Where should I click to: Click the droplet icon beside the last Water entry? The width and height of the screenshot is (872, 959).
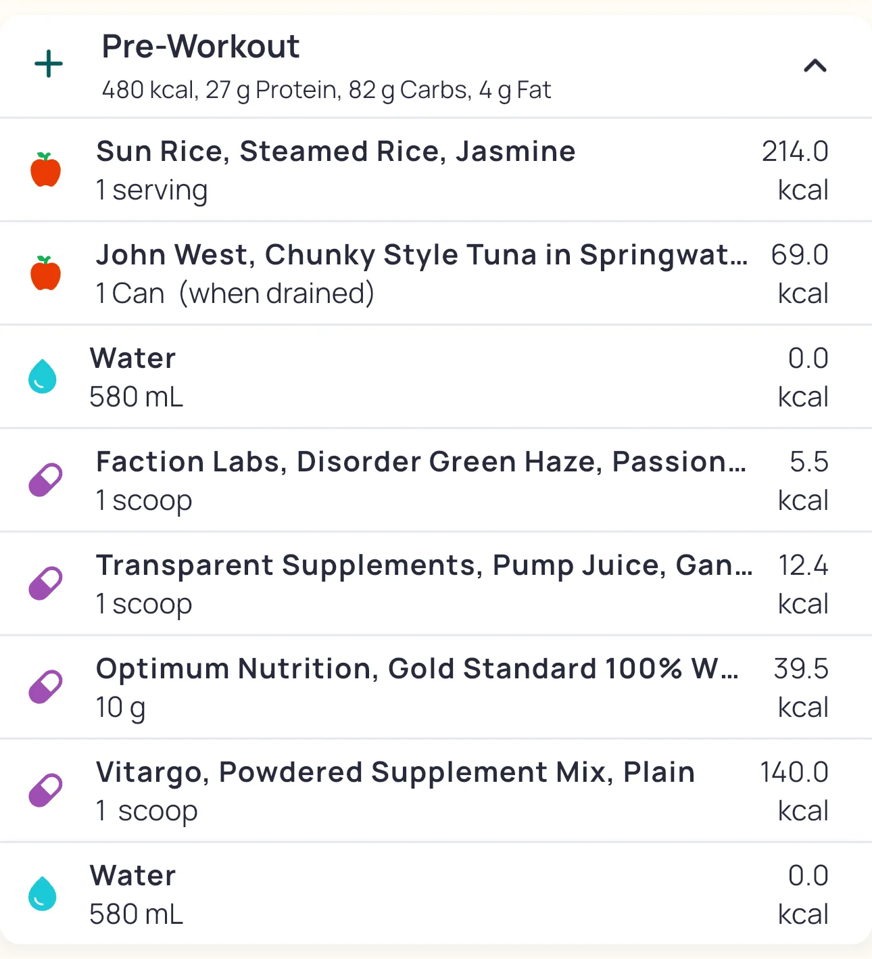pyautogui.click(x=42, y=894)
